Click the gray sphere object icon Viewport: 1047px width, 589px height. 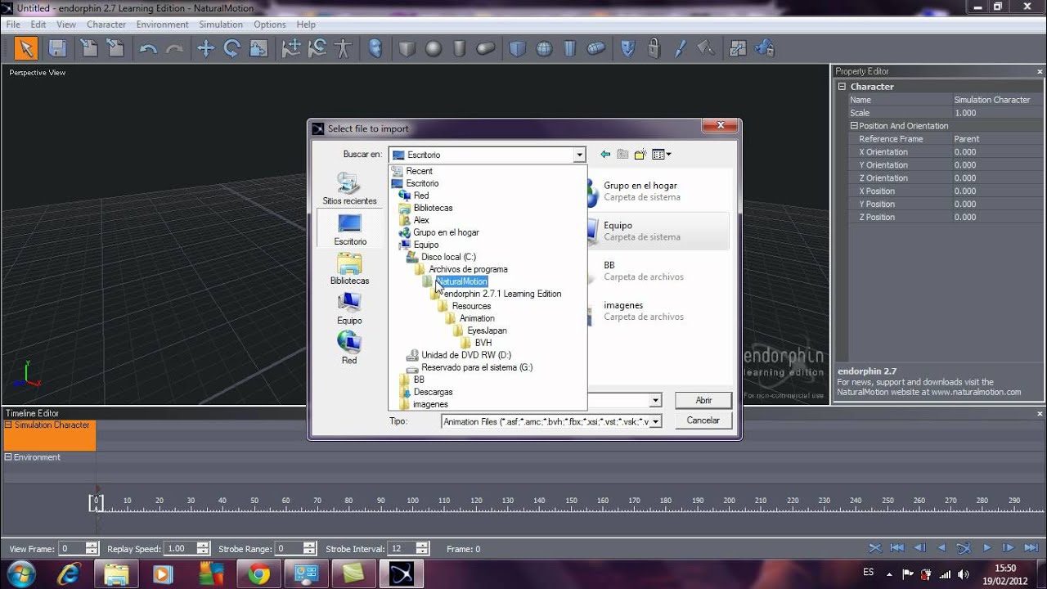coord(434,49)
